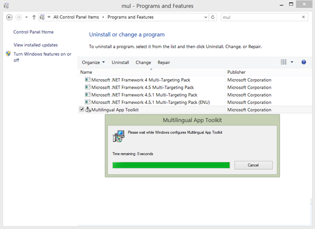The image size is (315, 229).
Task: Click Change in the toolbar
Action: point(143,63)
